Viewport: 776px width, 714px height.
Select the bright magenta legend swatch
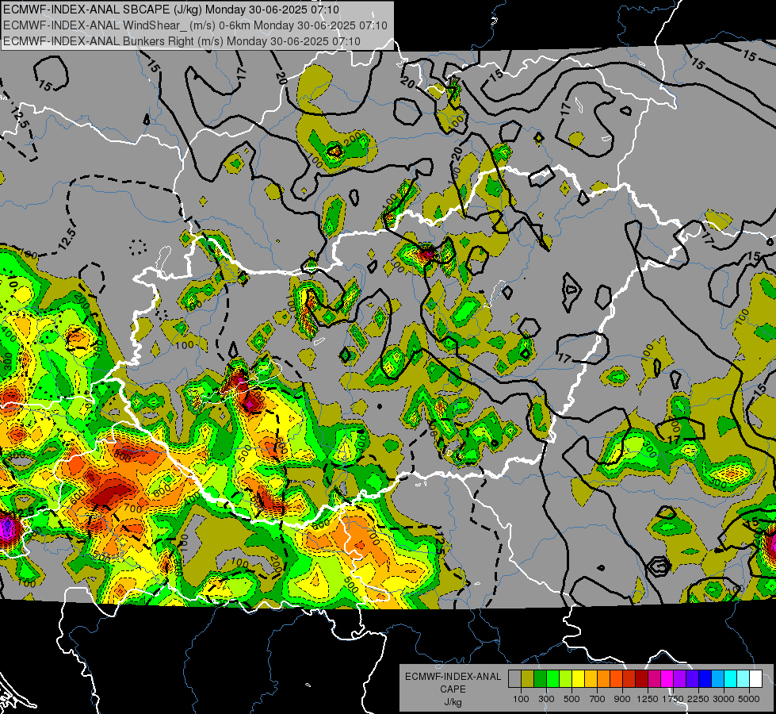(667, 679)
